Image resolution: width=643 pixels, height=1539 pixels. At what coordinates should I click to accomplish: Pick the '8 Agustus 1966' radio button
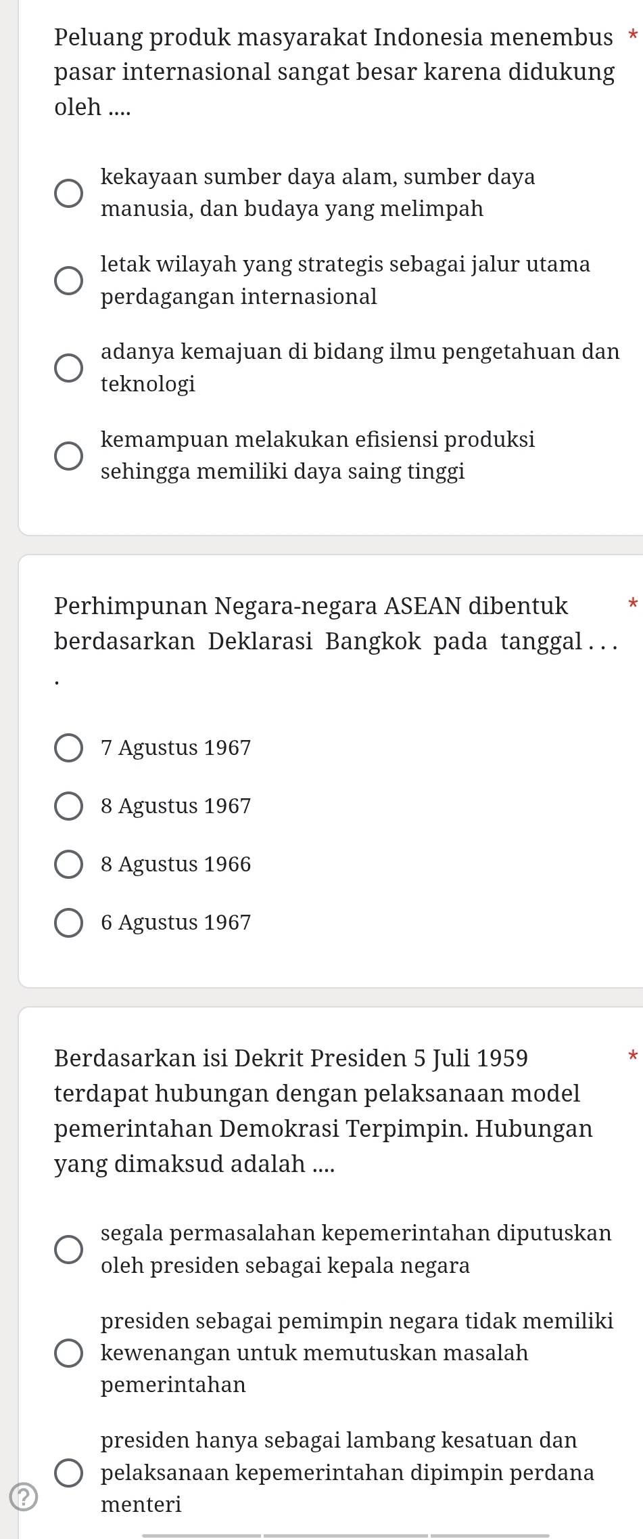(69, 865)
